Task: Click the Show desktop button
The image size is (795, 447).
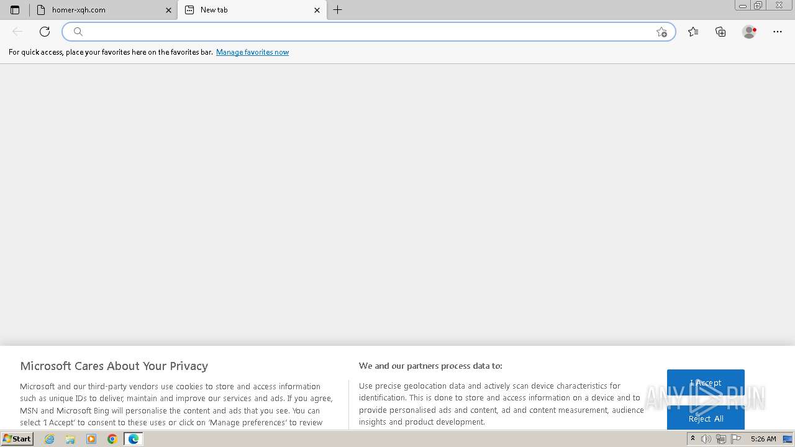Action: pyautogui.click(x=788, y=439)
